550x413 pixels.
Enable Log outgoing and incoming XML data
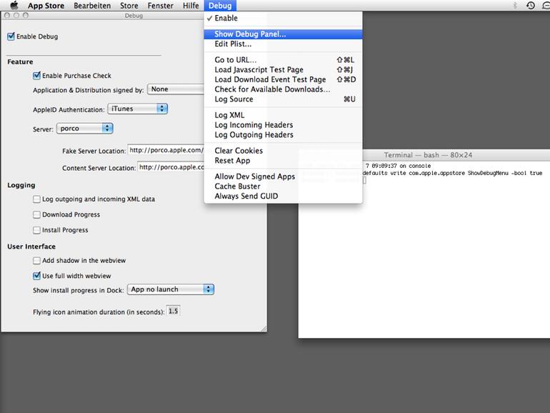[36, 199]
